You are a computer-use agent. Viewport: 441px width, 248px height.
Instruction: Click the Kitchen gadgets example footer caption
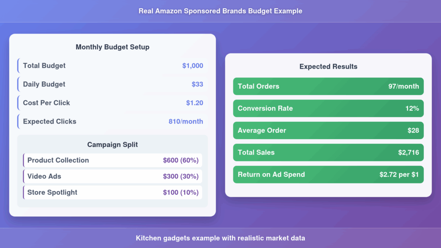(220, 238)
